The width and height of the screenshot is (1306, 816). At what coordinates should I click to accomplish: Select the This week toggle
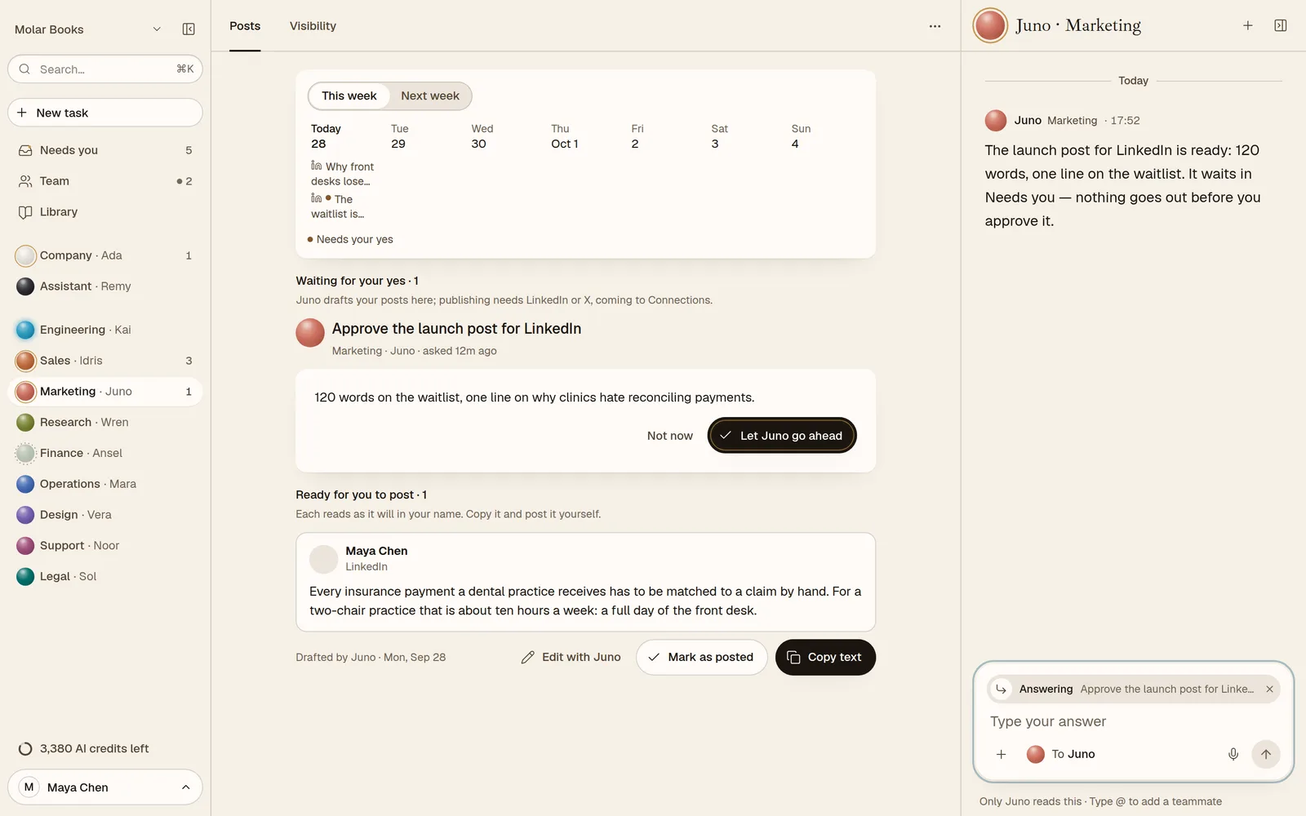click(x=349, y=95)
